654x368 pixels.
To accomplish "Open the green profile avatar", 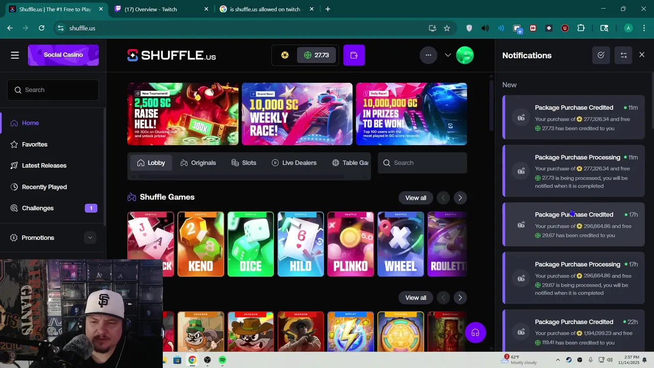I will 465,55.
